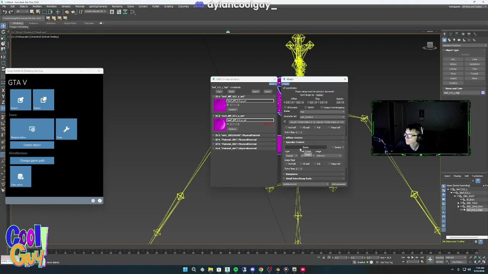Click the ViewCube in viewport
The height and width of the screenshot is (274, 488).
pos(430,46)
